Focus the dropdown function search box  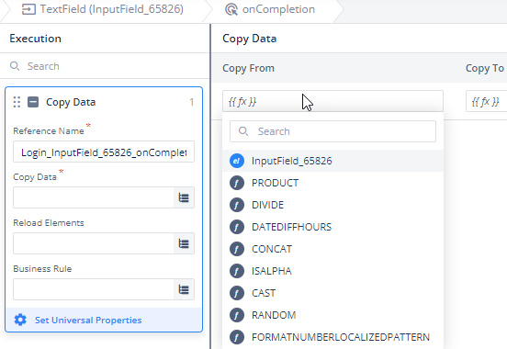tap(332, 131)
